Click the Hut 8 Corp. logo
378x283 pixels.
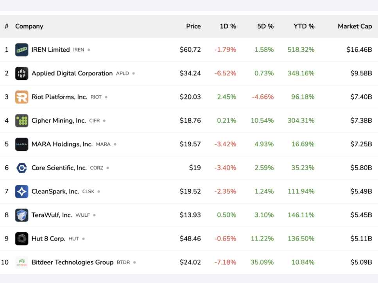[22, 239]
